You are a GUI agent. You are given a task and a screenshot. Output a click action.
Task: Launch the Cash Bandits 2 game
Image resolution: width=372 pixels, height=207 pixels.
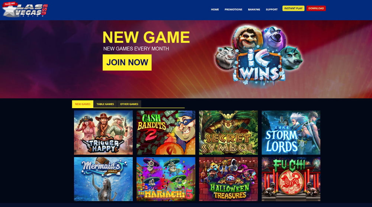(x=166, y=133)
